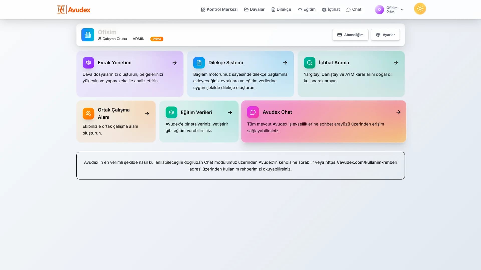Screen dimensions: 481x270
Task: Switch to the Davalar section
Action: tap(254, 9)
